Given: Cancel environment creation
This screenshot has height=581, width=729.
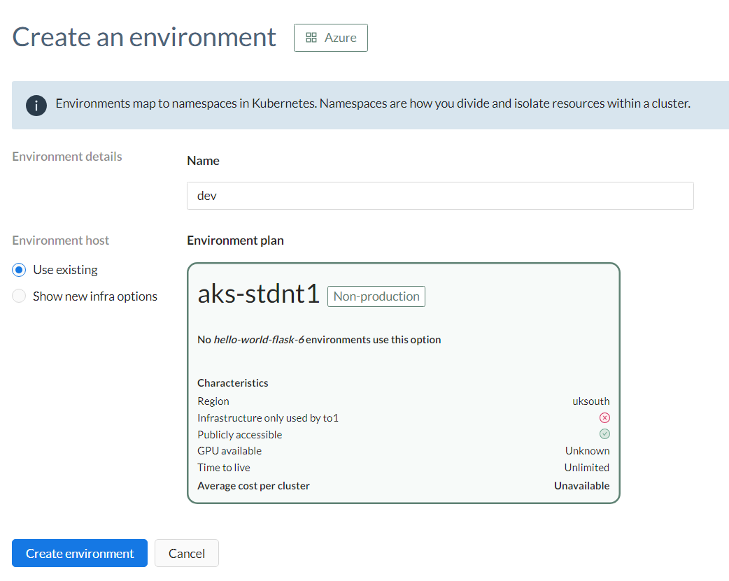Looking at the screenshot, I should pos(186,553).
